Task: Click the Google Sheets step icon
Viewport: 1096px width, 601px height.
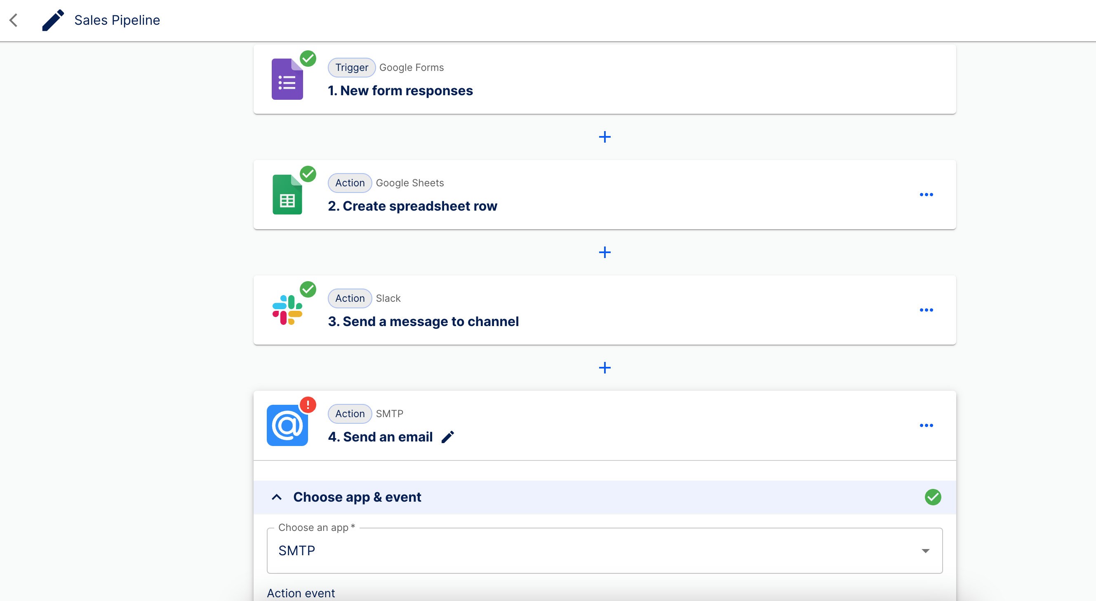Action: pos(287,195)
